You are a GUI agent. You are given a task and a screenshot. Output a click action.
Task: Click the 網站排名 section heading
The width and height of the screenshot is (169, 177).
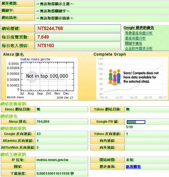point(9,116)
